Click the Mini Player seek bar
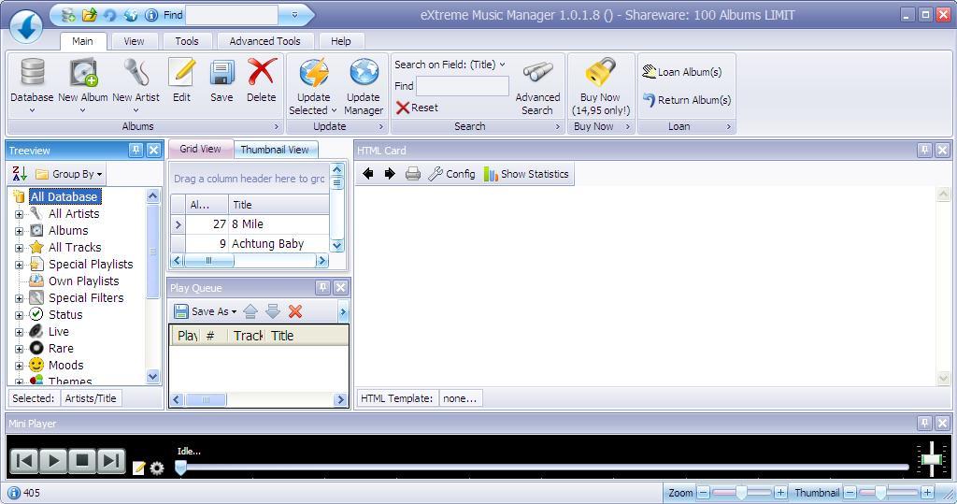The width and height of the screenshot is (957, 504). [x=543, y=468]
